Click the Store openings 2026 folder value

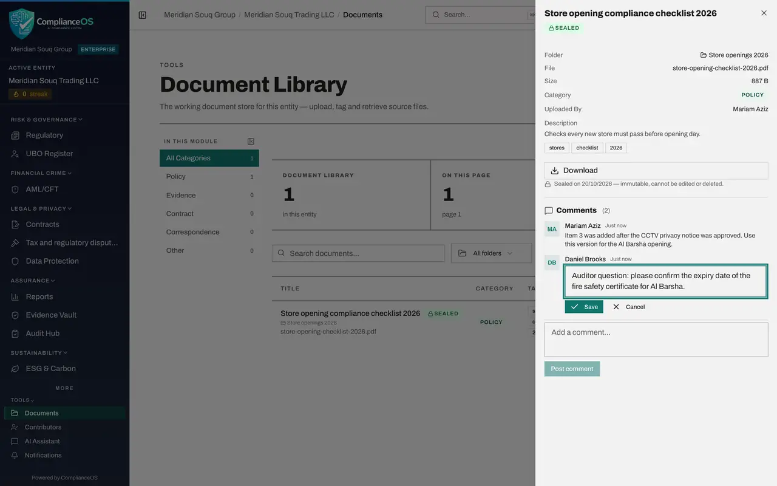tap(735, 55)
